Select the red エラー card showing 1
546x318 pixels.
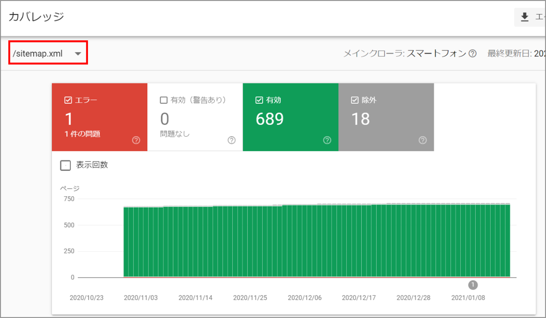(100, 117)
